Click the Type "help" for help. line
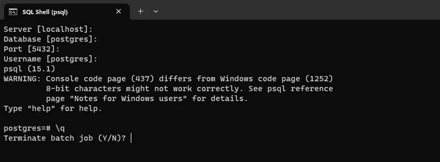Viewport: 440px width, 162px height. pyautogui.click(x=53, y=108)
